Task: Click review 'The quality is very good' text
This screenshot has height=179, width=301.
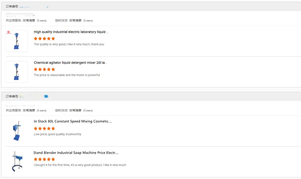Action: (x=69, y=44)
